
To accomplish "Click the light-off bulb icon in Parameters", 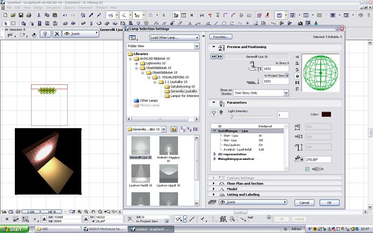I will 221,113.
